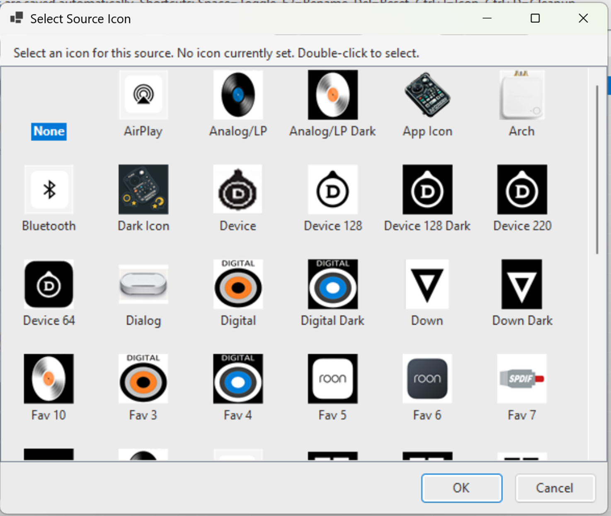
Task: Click the Analog/LP Dark label
Action: coord(332,132)
